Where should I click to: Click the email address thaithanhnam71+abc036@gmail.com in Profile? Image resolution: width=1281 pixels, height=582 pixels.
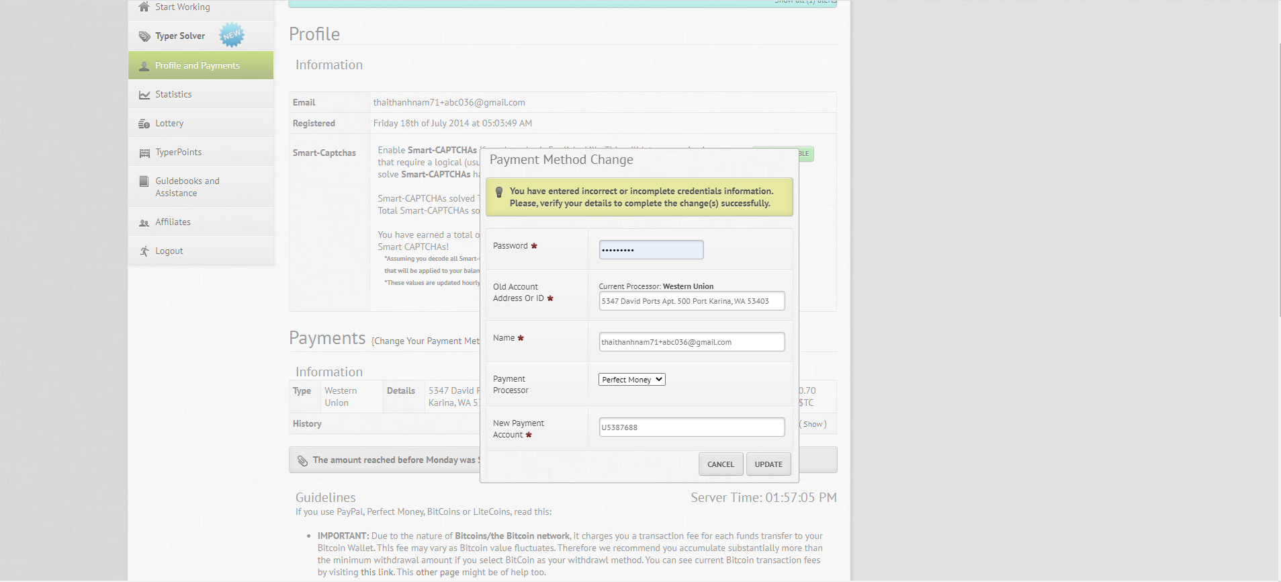pos(449,103)
